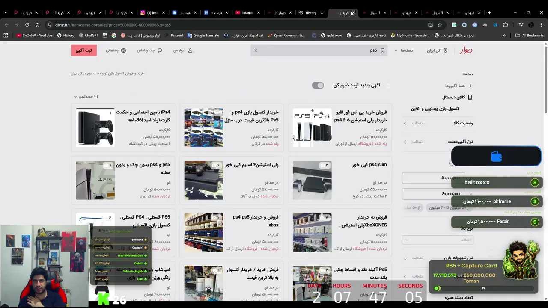Open thumbnail of خریدار کنسول بازی ps4 listing
This screenshot has height=308, width=548.
(204, 127)
